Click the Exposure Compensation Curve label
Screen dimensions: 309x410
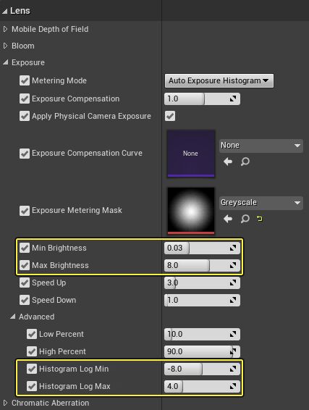click(87, 153)
